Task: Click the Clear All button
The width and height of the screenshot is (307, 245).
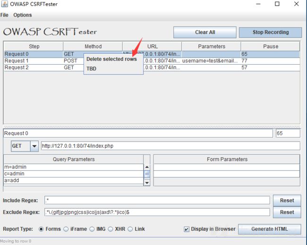Action: click(205, 32)
